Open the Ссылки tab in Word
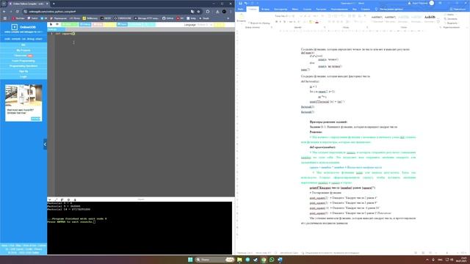Viewport: 470px width, 264px height. pyautogui.click(x=307, y=10)
